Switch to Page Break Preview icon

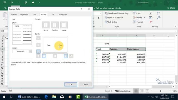pos(147,91)
